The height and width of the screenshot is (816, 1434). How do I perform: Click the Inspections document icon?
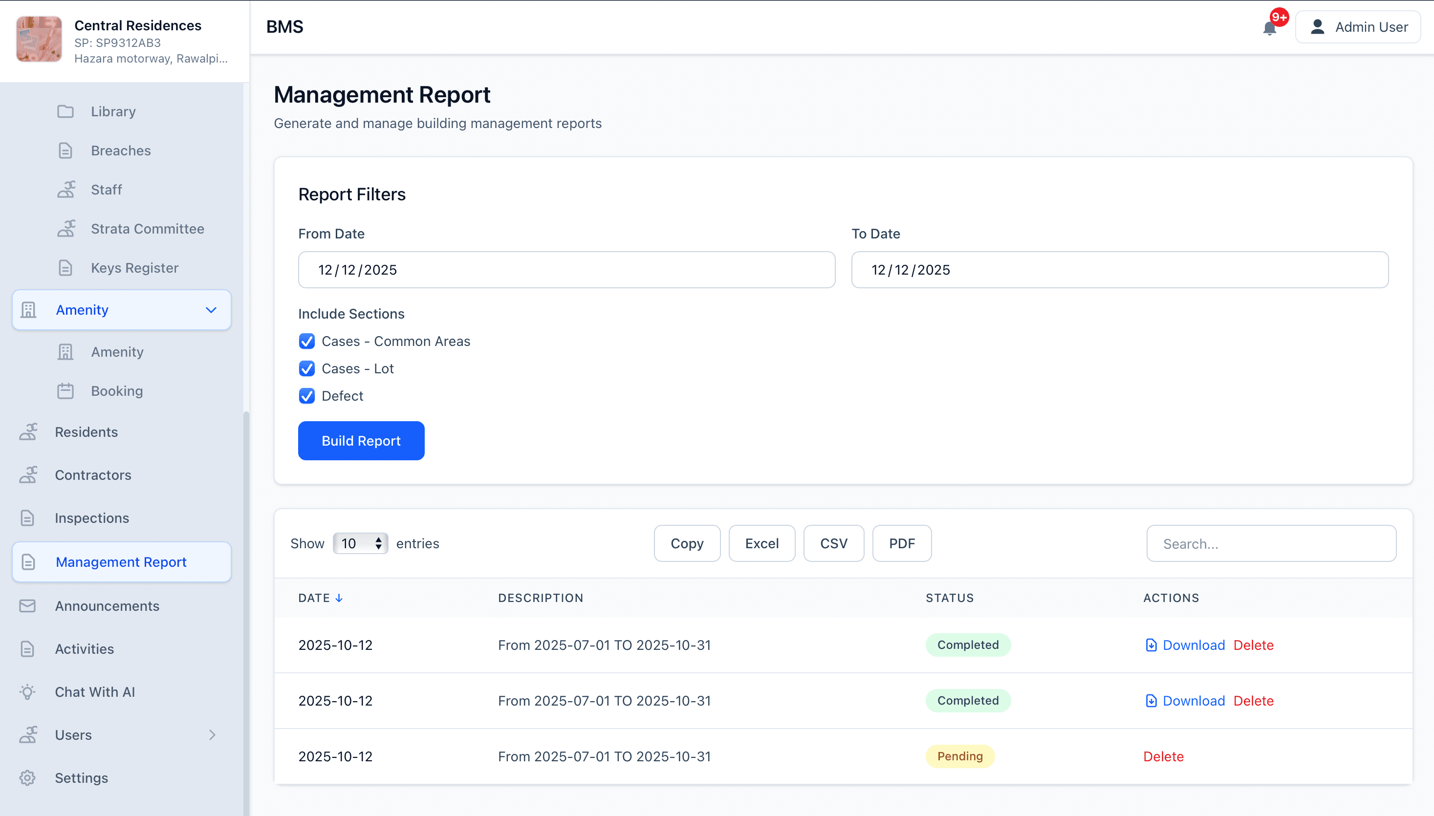click(27, 518)
